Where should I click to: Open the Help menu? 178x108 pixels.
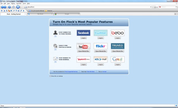tap(28, 3)
